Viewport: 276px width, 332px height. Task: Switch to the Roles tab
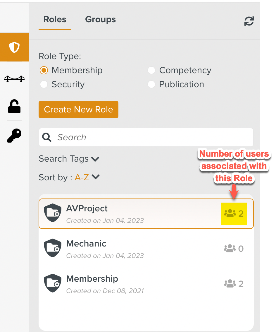pyautogui.click(x=55, y=20)
